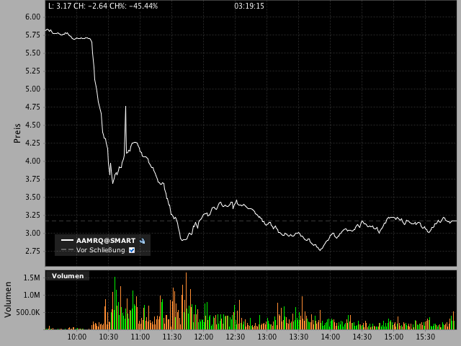The image size is (461, 346).
Task: Click the Volumen panel title tab
Action: [68, 275]
